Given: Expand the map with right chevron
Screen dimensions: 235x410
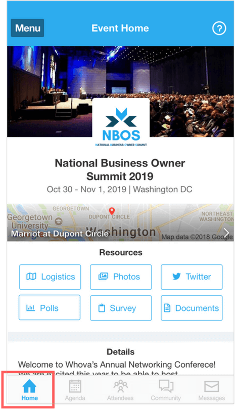Looking at the screenshot, I should tap(226, 232).
